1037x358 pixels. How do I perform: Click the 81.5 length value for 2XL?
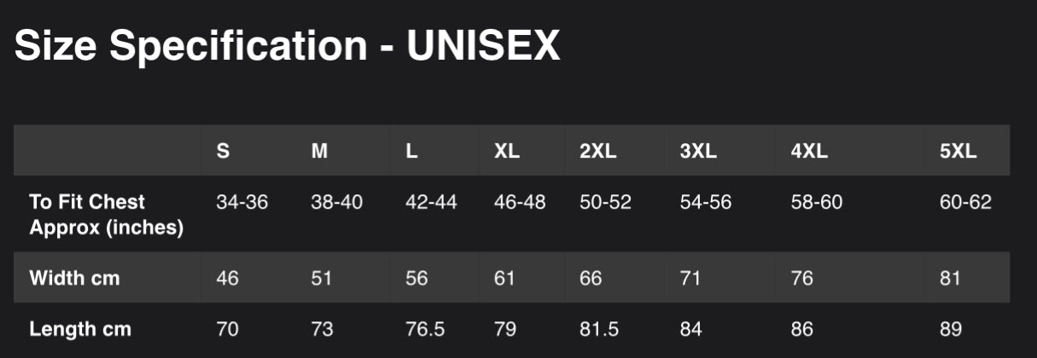(599, 329)
